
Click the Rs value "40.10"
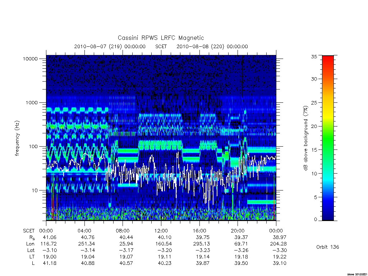tap(165, 237)
